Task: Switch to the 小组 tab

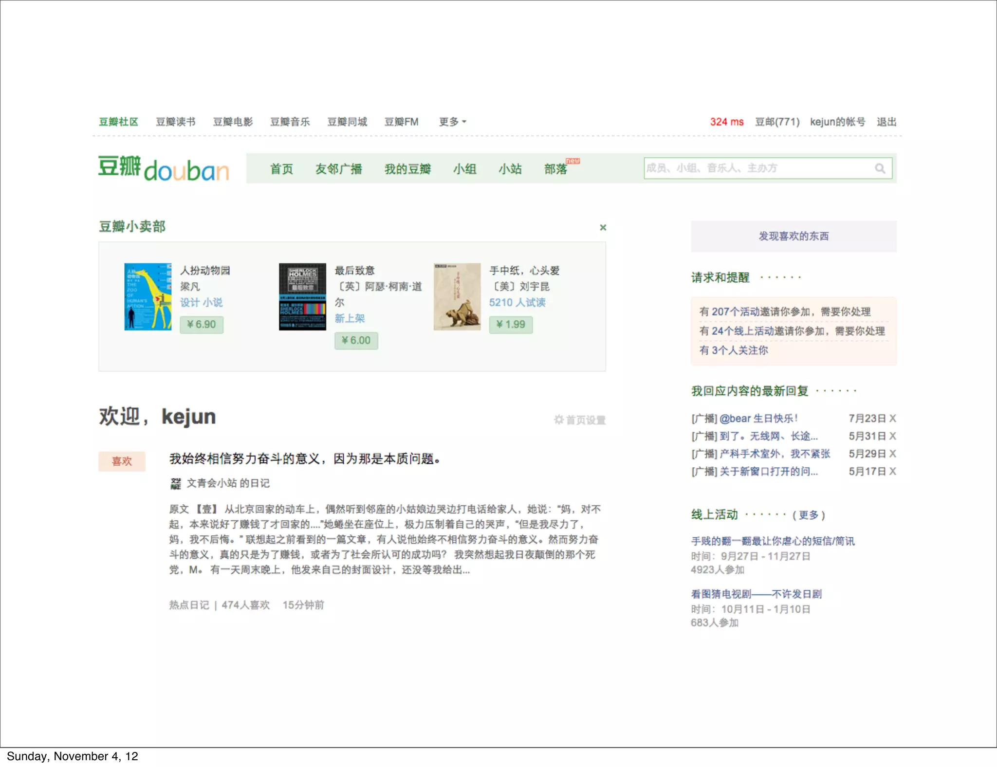Action: (x=464, y=169)
